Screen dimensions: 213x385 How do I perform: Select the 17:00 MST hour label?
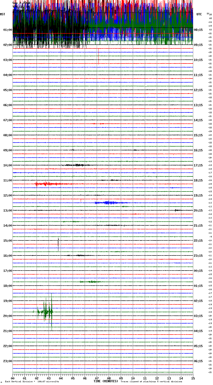tap(8, 271)
